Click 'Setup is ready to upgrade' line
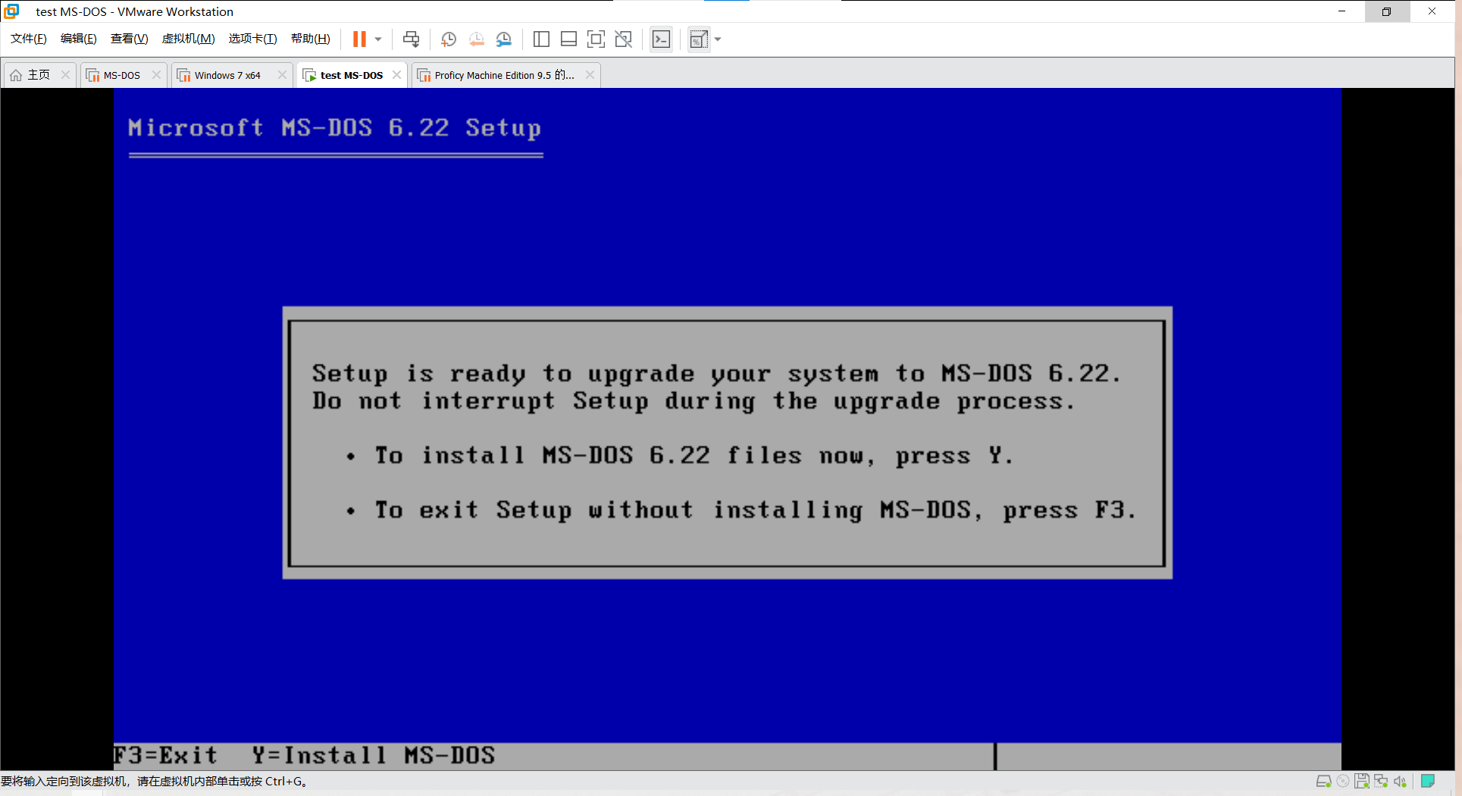 click(716, 374)
